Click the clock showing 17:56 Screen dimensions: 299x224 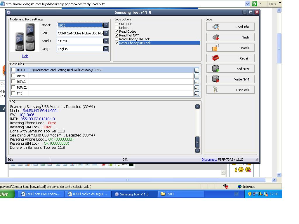[274, 194]
